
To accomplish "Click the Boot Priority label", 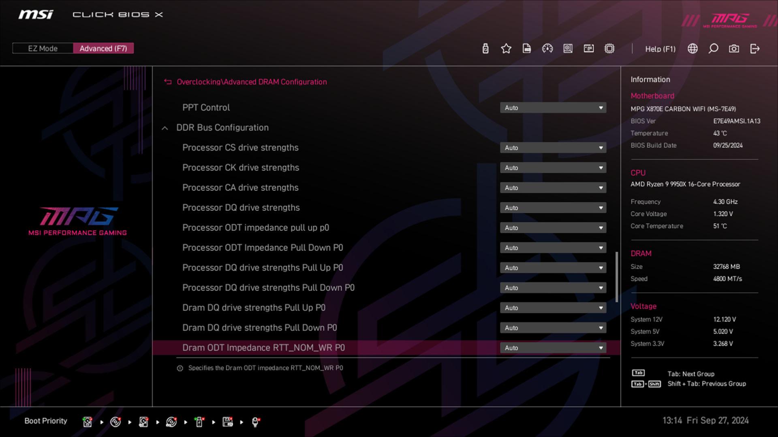I will [x=46, y=421].
